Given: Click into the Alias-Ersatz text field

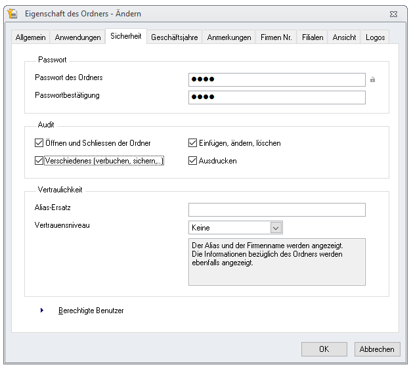Looking at the screenshot, I should 276,209.
